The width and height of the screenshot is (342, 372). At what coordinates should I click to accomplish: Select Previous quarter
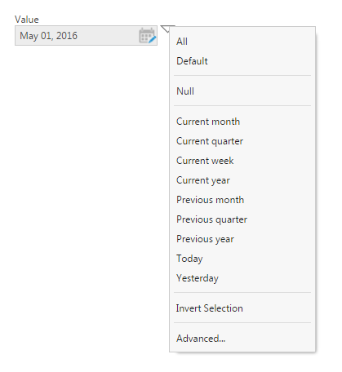[242, 219]
